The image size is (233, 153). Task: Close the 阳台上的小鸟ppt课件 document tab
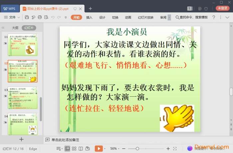coord(80,9)
